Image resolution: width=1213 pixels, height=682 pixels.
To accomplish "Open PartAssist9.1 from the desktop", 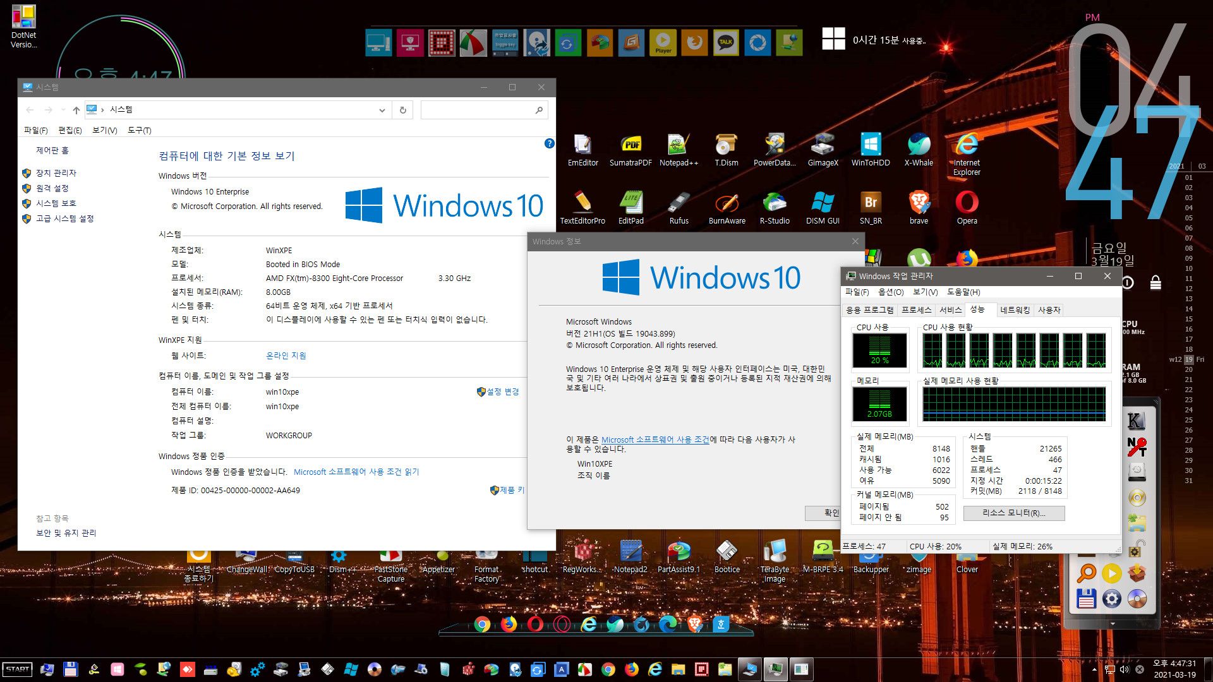I will (x=679, y=557).
